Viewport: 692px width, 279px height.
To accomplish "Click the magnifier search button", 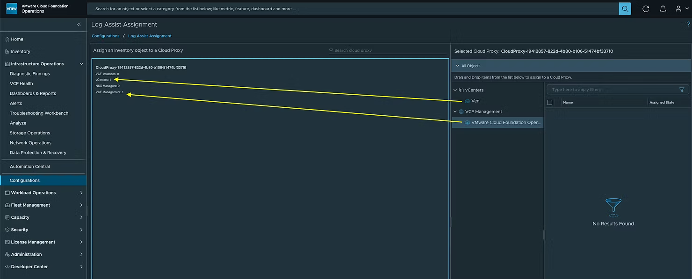I will pyautogui.click(x=625, y=8).
